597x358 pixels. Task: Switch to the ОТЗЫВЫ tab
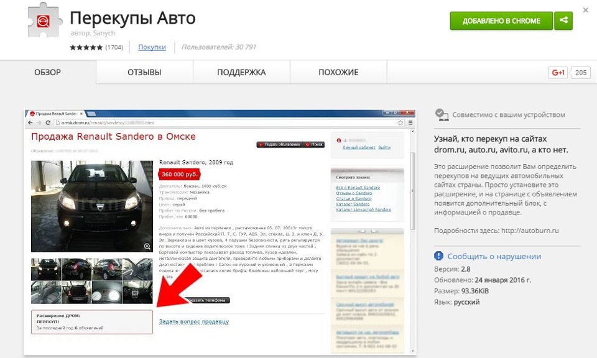point(144,72)
